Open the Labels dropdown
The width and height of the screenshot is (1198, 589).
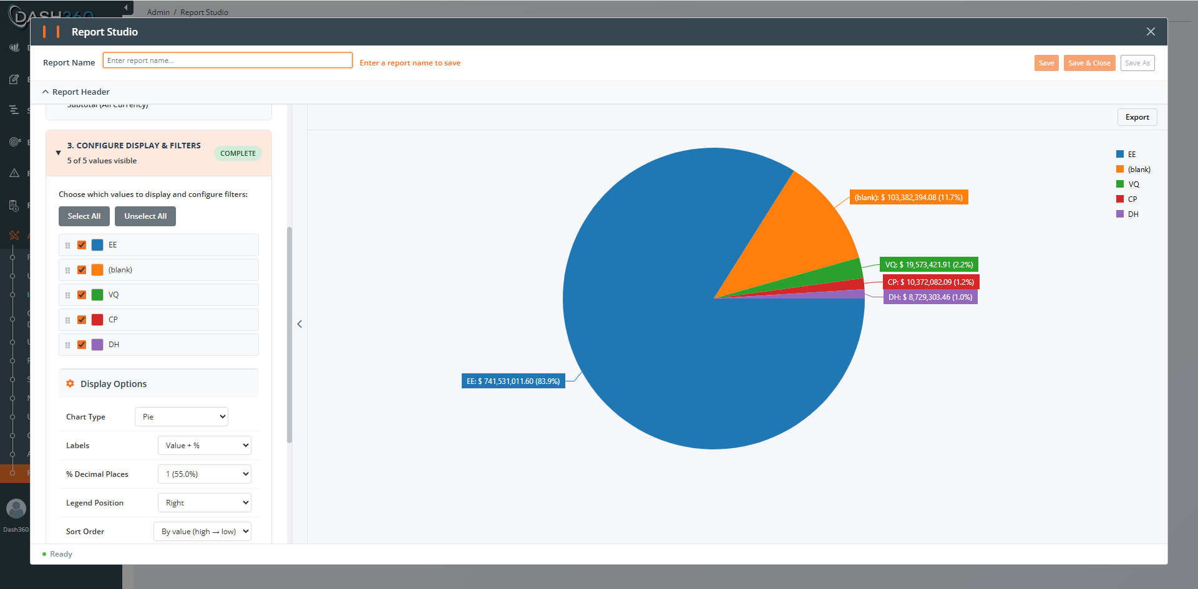pyautogui.click(x=205, y=446)
